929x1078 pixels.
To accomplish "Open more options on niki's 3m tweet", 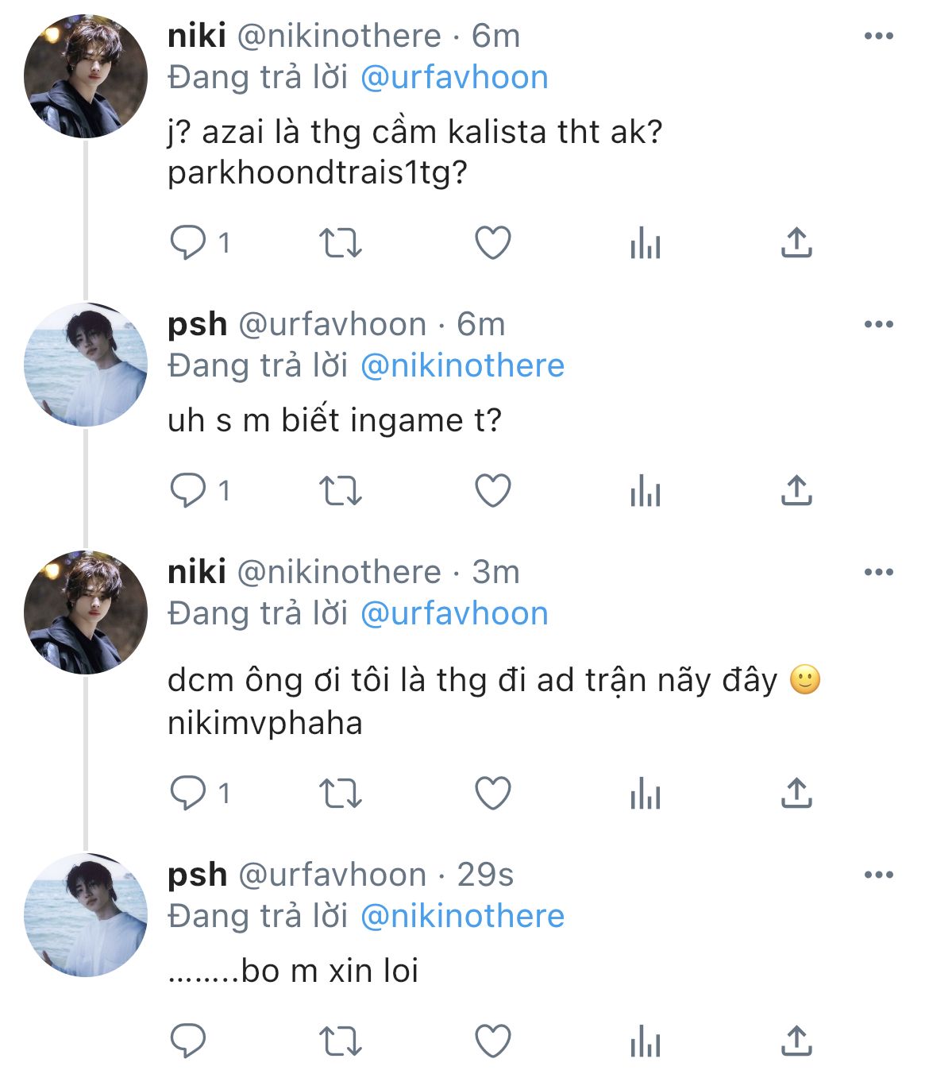I will coord(878,572).
